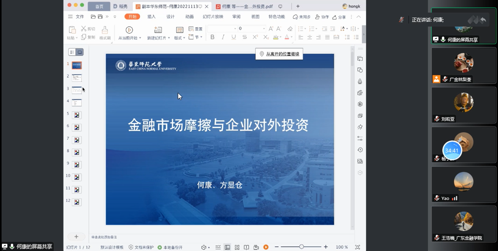The image size is (498, 251).
Task: Click the New Slide (新建幻灯片) icon
Action: pyautogui.click(x=158, y=30)
